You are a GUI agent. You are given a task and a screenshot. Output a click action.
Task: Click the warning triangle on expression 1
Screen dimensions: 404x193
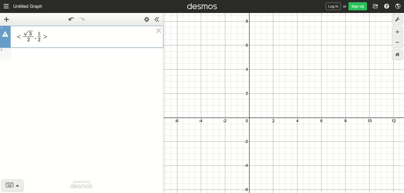(5, 34)
